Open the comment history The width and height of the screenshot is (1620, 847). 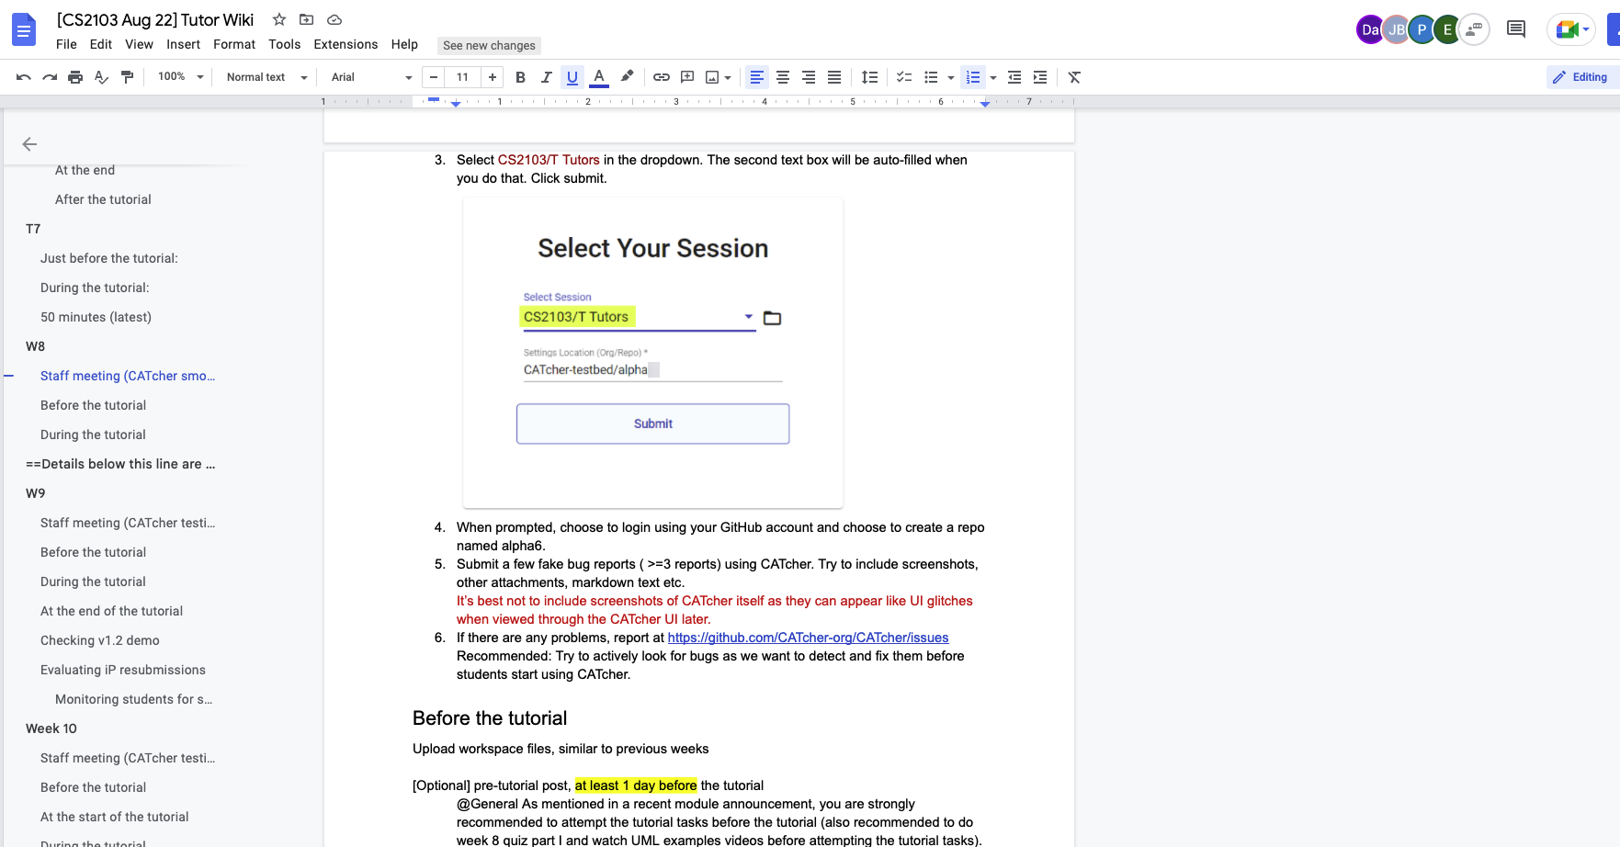click(1516, 29)
